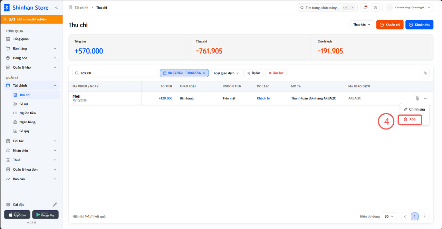The width and height of the screenshot is (442, 229).
Task: Click the search field containing 120000
Action: click(x=115, y=73)
